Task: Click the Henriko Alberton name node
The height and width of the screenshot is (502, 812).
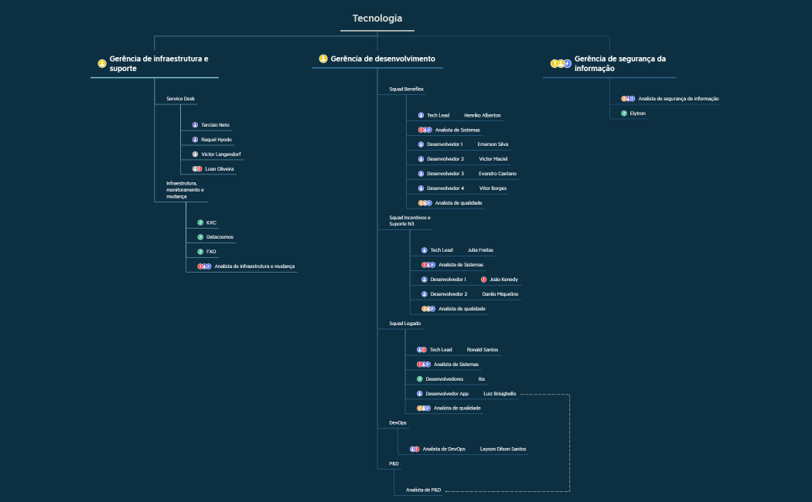Action: click(482, 115)
